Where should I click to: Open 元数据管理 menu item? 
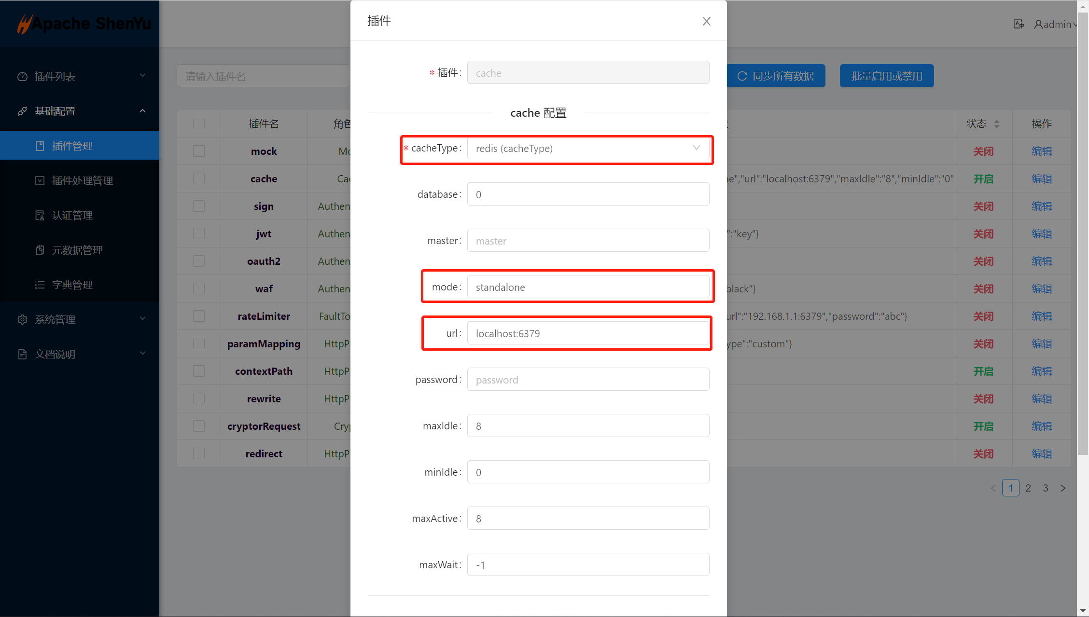(x=77, y=250)
